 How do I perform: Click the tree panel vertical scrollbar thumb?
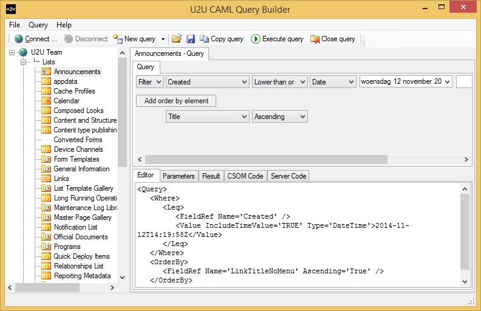(123, 112)
